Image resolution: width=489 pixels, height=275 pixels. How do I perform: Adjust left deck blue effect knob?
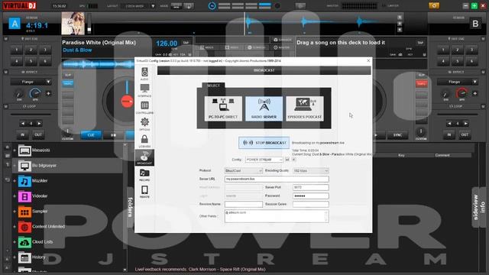[35, 93]
